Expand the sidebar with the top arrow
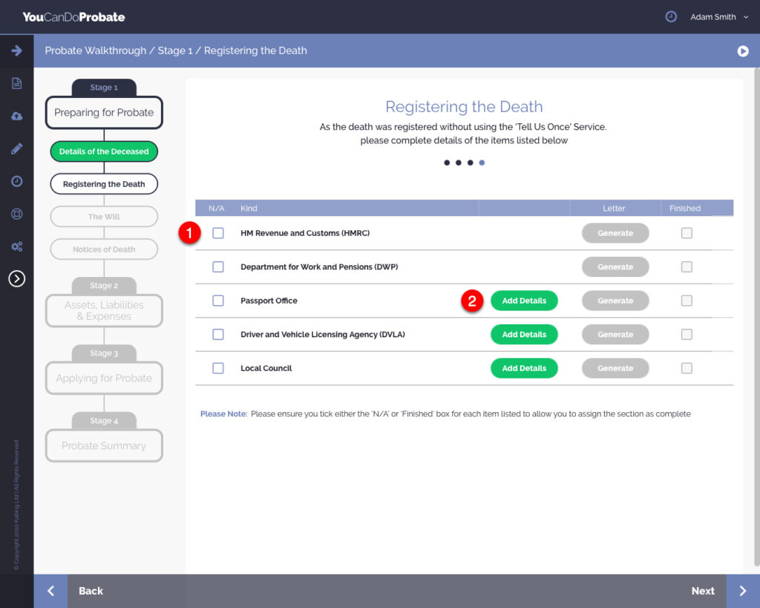The width and height of the screenshot is (760, 608). pyautogui.click(x=16, y=50)
